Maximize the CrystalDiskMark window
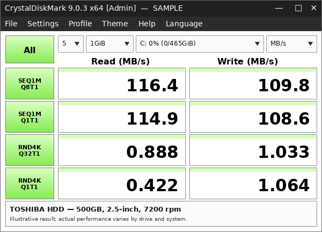 298,8
